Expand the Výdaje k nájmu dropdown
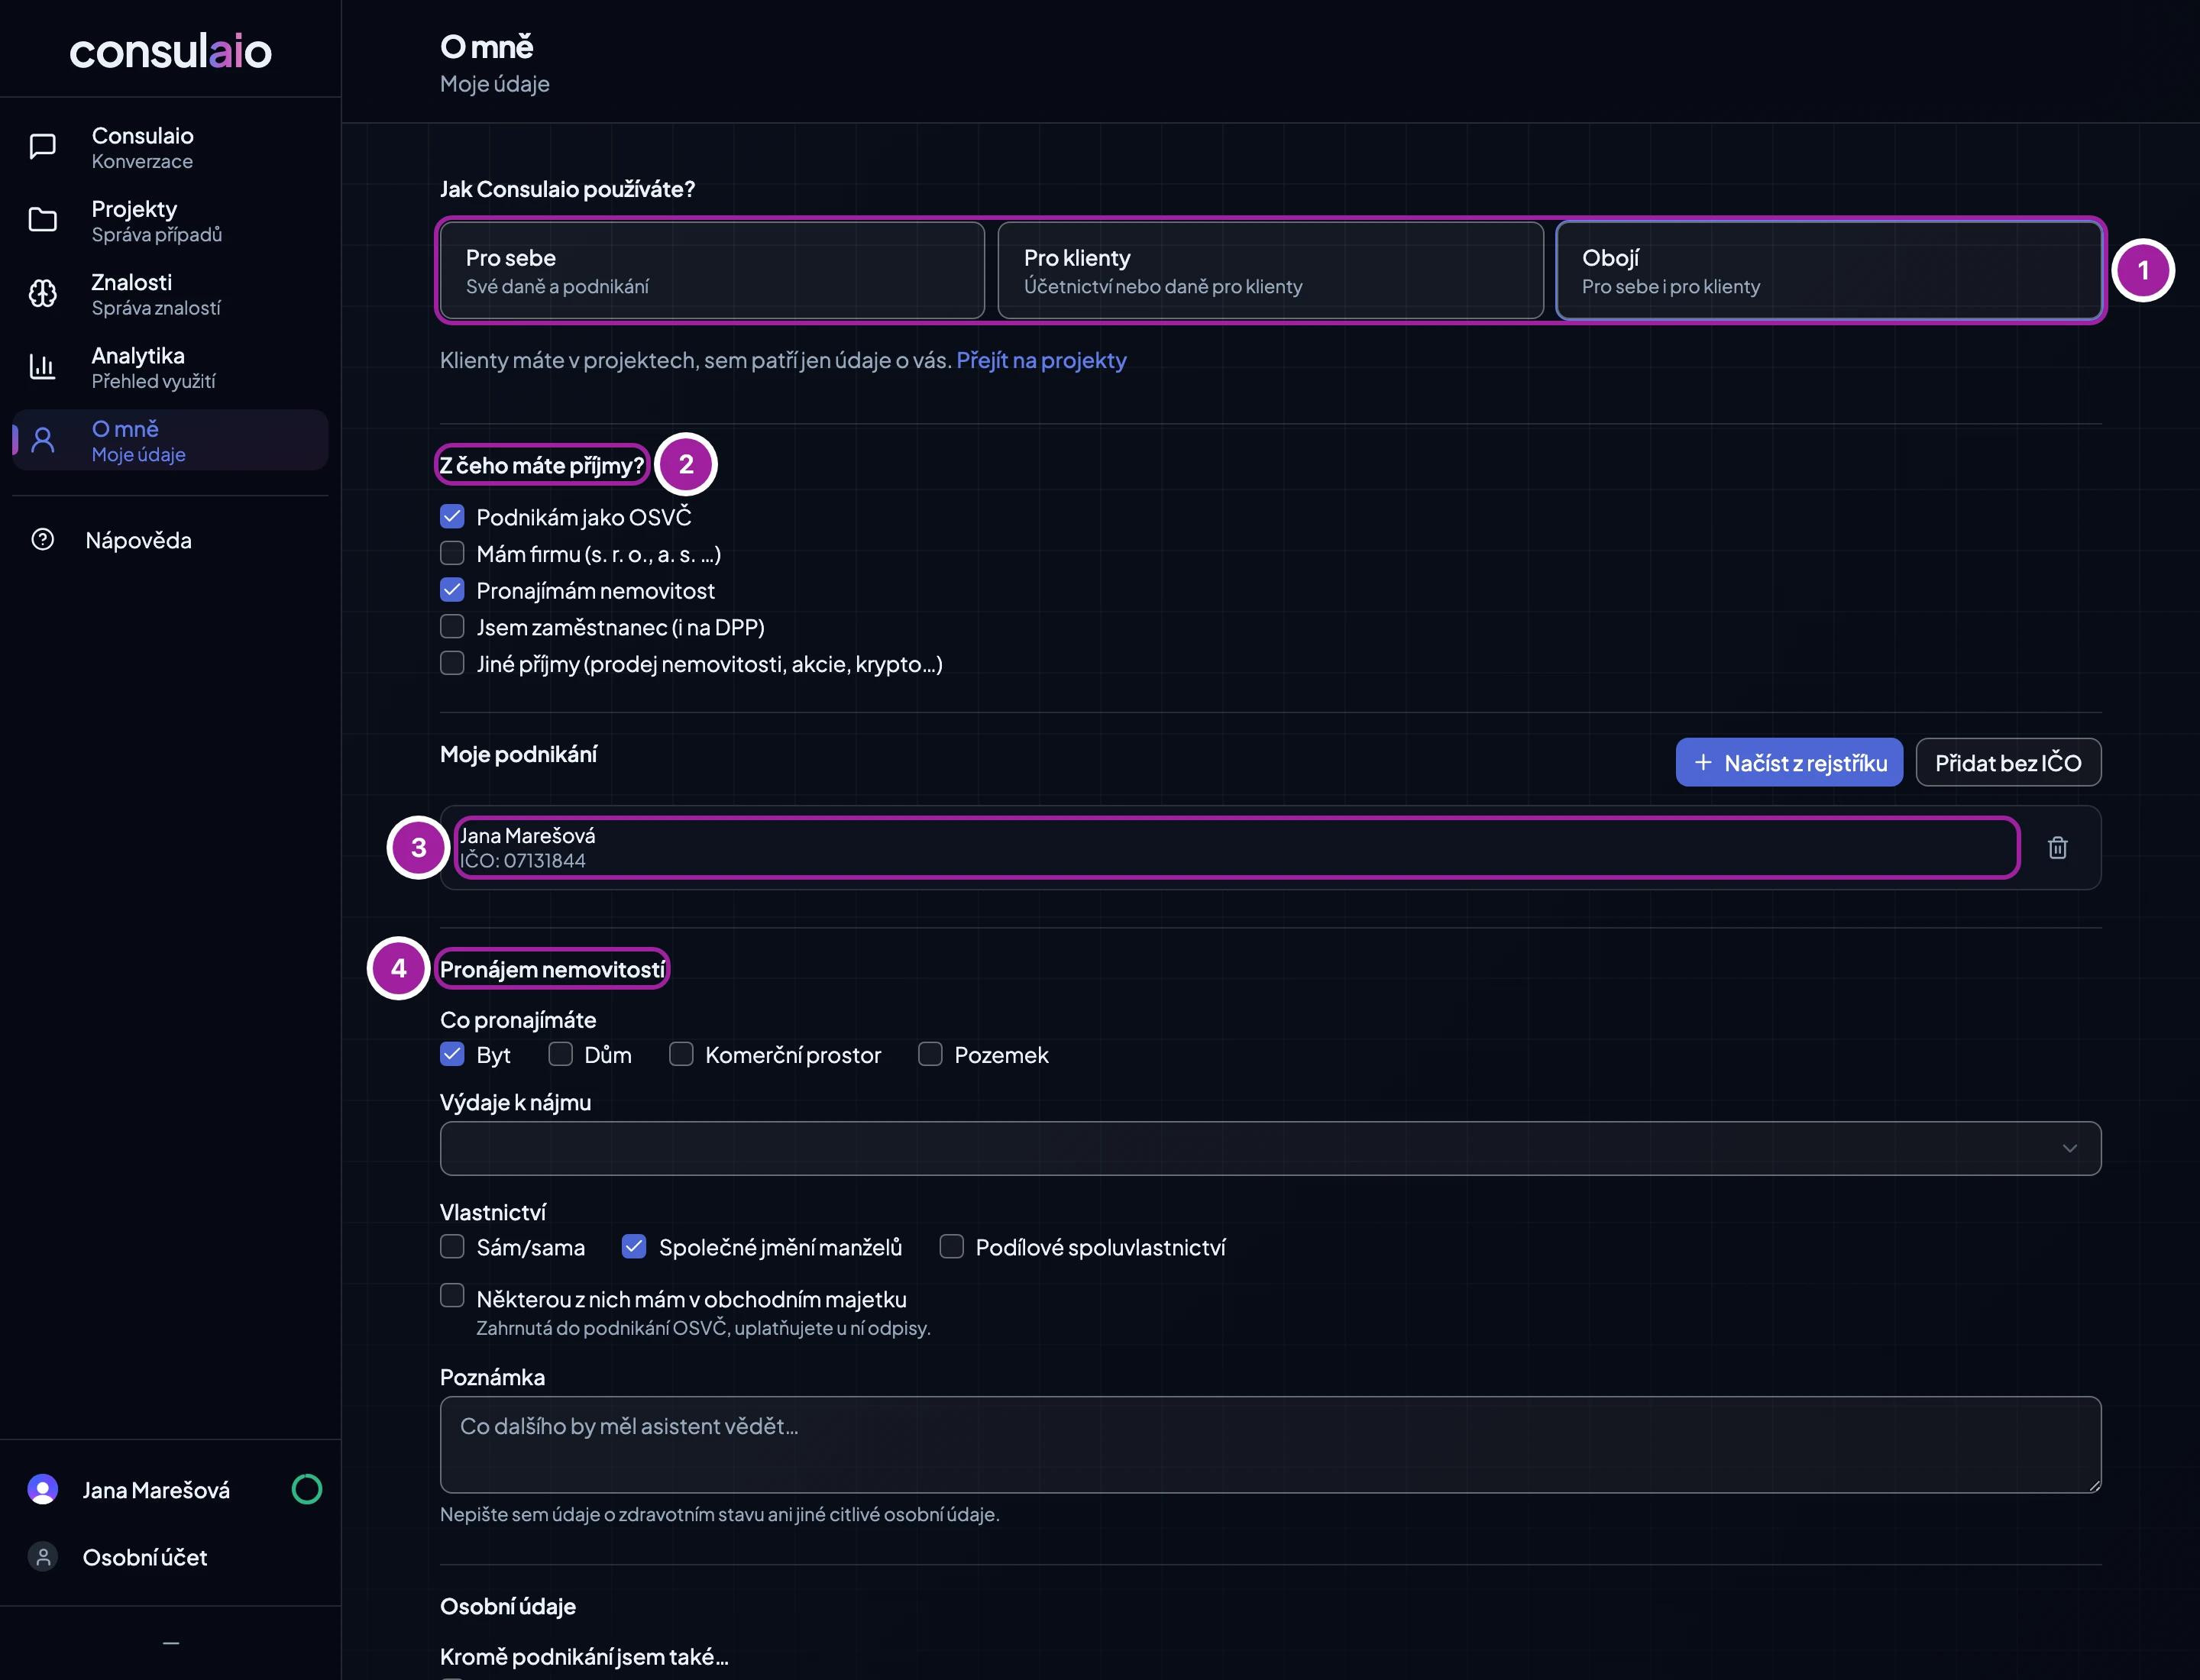The width and height of the screenshot is (2200, 1680). [1270, 1148]
